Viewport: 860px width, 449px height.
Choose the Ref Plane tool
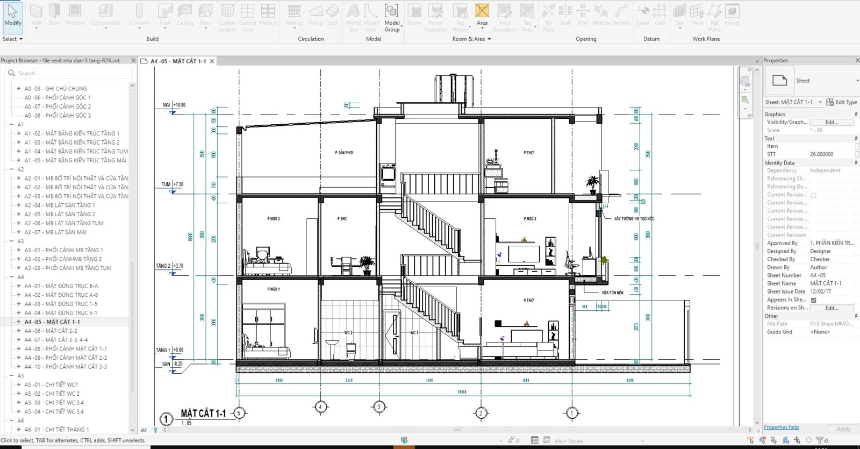coord(714,18)
